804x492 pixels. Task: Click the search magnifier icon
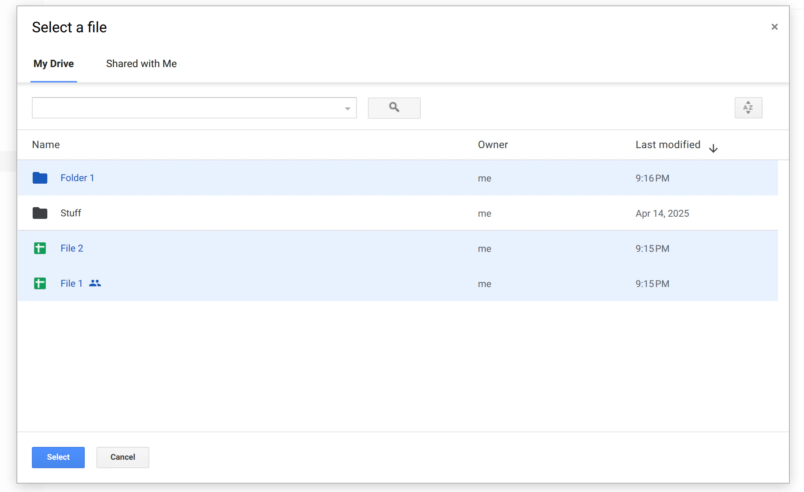coord(394,108)
